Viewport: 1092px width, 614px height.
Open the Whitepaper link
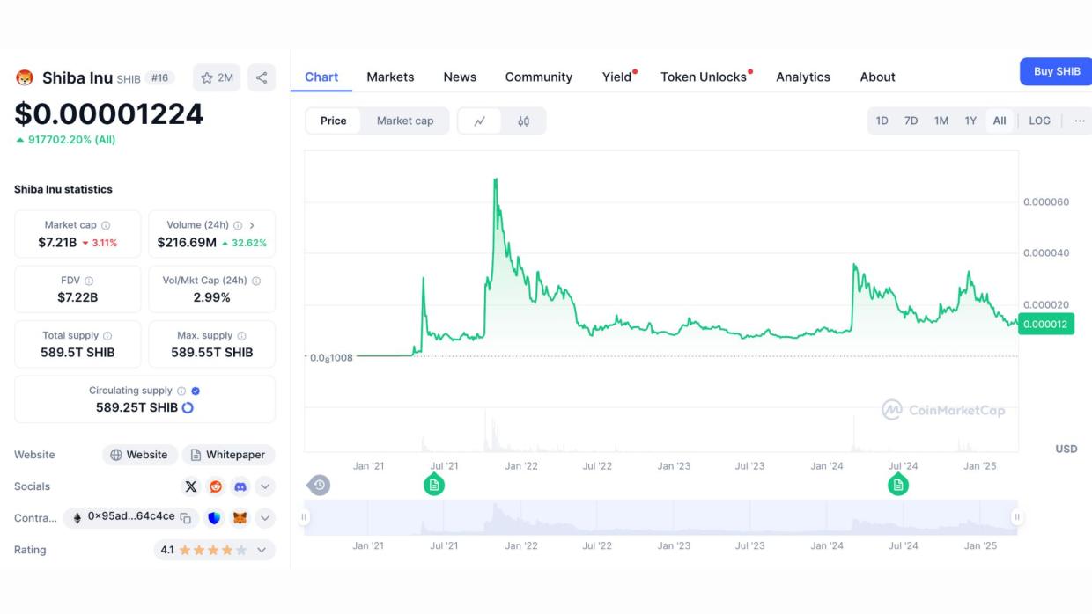tap(228, 455)
